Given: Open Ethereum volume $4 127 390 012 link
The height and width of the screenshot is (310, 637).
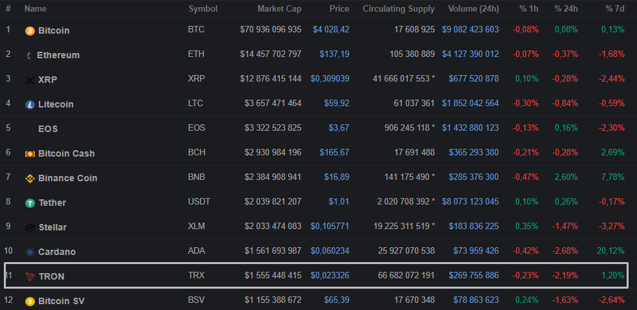Looking at the screenshot, I should coord(470,54).
